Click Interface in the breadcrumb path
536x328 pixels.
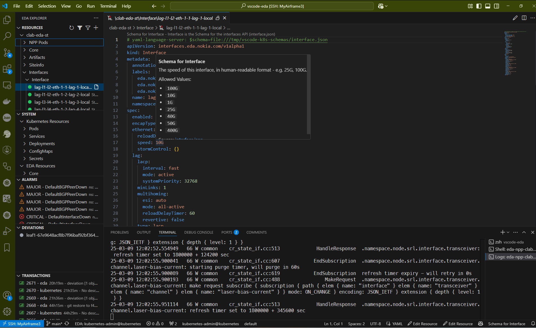(x=145, y=28)
